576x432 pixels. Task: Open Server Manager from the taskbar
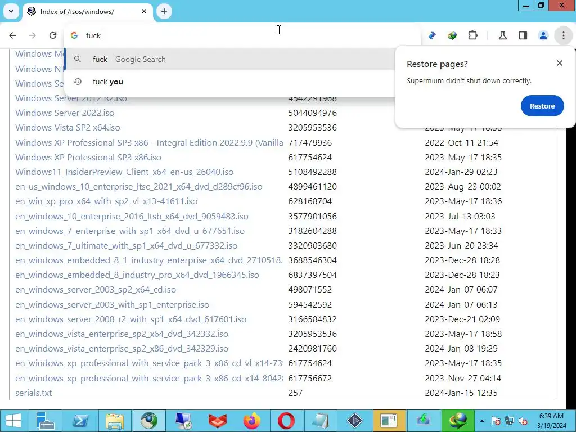point(46,421)
